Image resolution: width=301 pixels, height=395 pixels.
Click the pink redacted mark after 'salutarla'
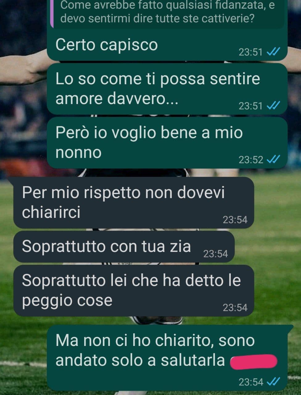[254, 361]
